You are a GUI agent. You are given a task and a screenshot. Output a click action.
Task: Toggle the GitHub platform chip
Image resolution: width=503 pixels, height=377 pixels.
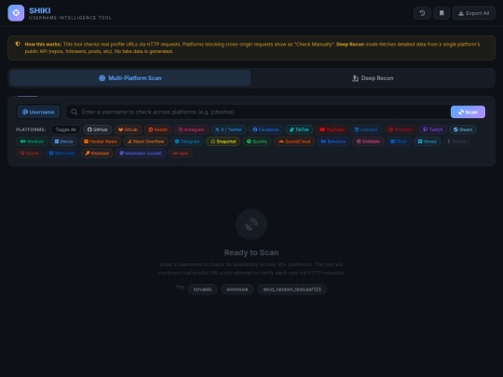[98, 129]
